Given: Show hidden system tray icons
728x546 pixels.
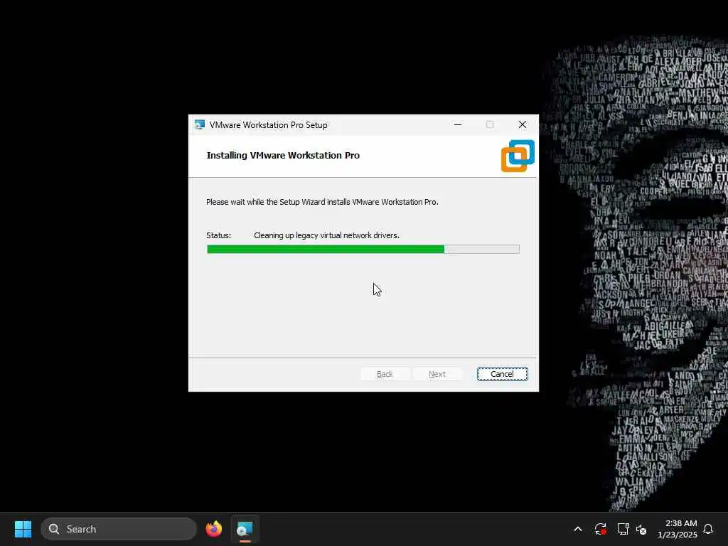Looking at the screenshot, I should pyautogui.click(x=578, y=529).
